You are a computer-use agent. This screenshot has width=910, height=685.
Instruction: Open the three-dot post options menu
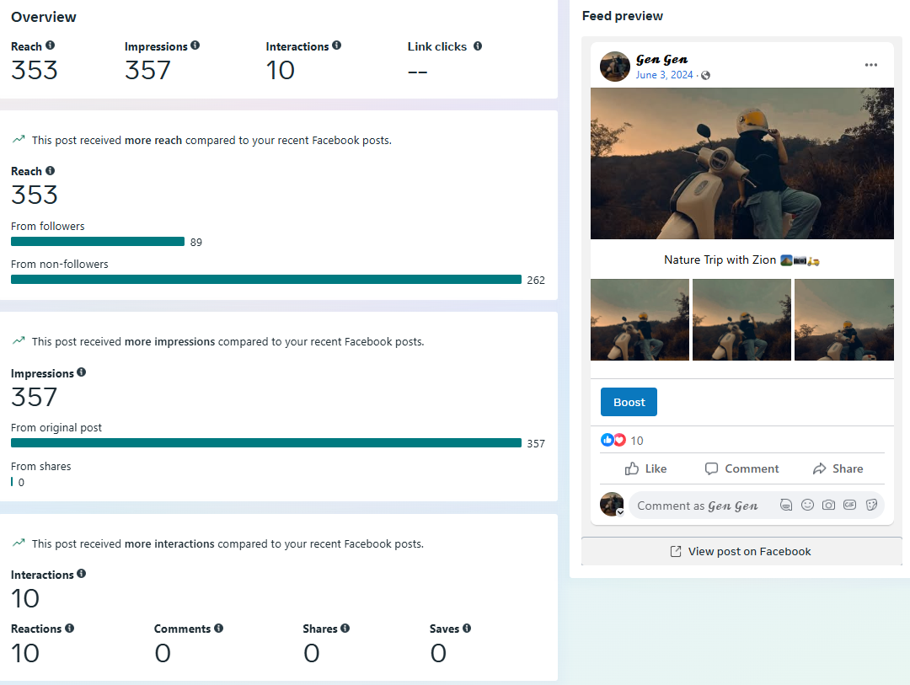coord(870,66)
